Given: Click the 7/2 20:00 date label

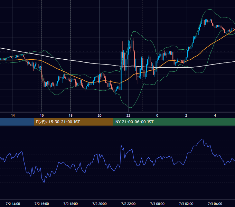Looking at the screenshot, I should coord(100,204).
